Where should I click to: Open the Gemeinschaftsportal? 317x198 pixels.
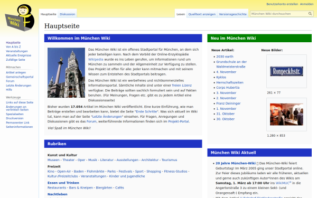(20, 77)
